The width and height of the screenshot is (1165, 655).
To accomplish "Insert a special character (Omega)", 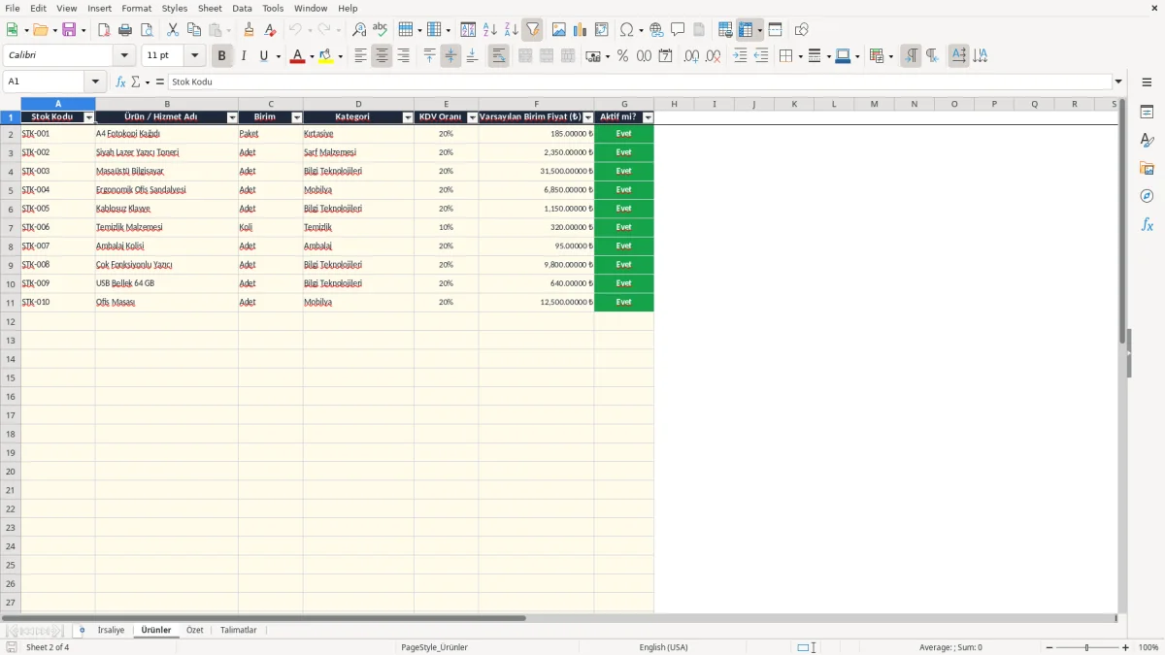I will tap(626, 30).
